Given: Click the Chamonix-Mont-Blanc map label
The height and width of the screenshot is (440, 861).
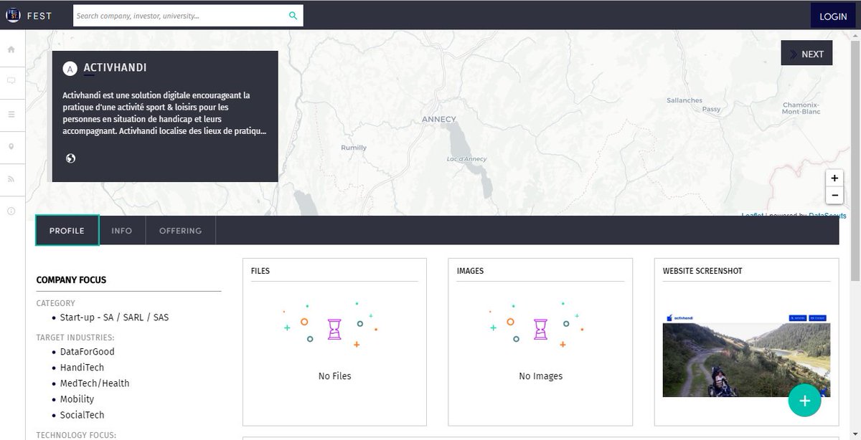Looking at the screenshot, I should 801,108.
